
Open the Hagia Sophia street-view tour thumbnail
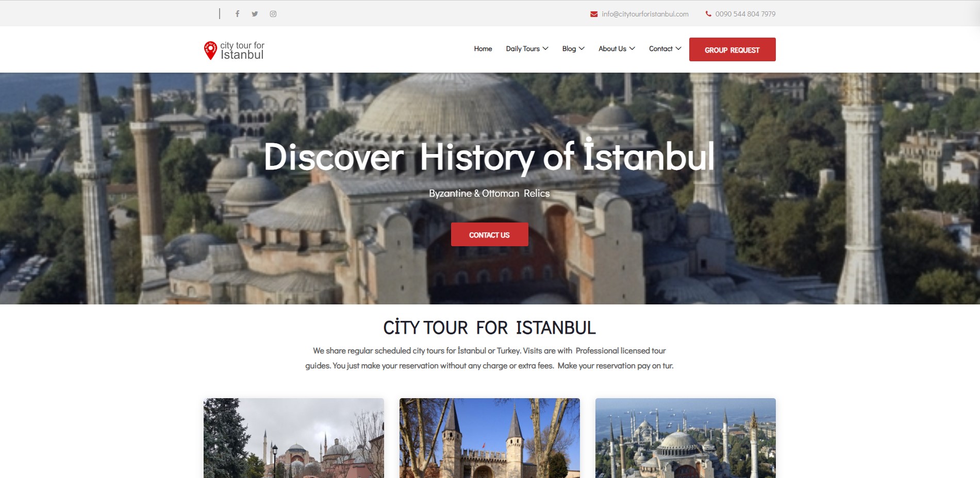coord(294,438)
